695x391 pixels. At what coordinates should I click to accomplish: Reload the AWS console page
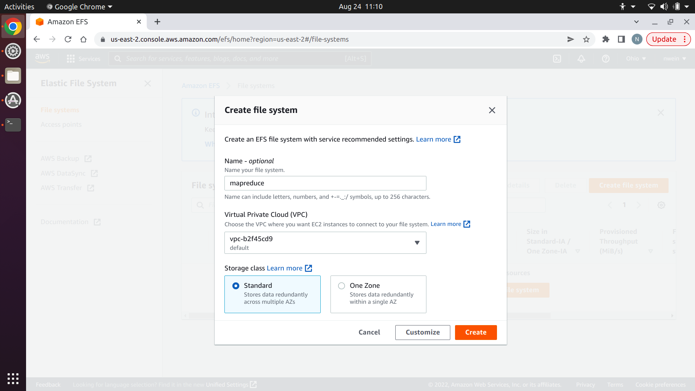point(68,39)
